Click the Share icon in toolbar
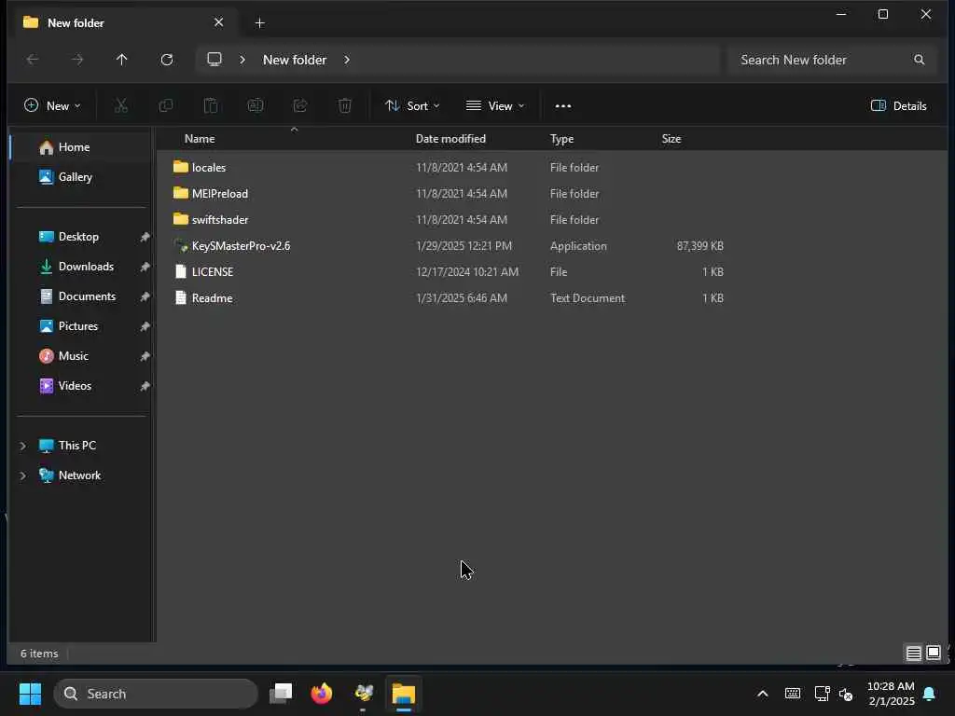 pyautogui.click(x=300, y=106)
